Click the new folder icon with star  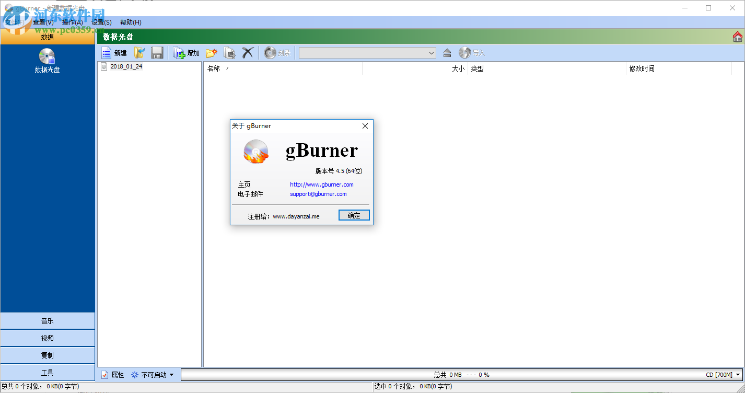[212, 53]
